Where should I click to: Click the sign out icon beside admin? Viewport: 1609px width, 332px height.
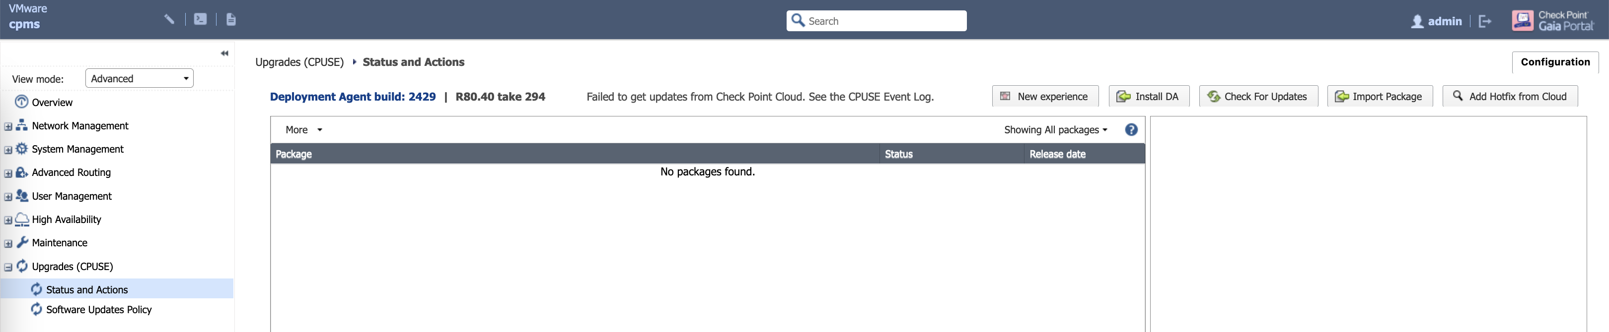1485,21
